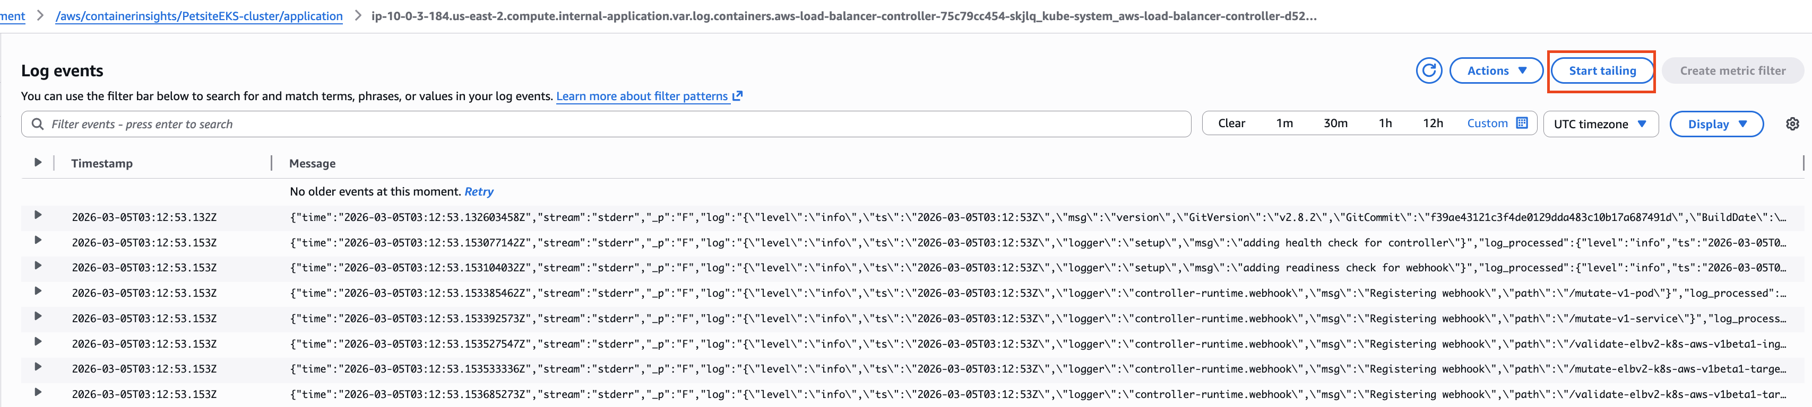Expand all rows with header triangle
The width and height of the screenshot is (1812, 407).
(38, 162)
